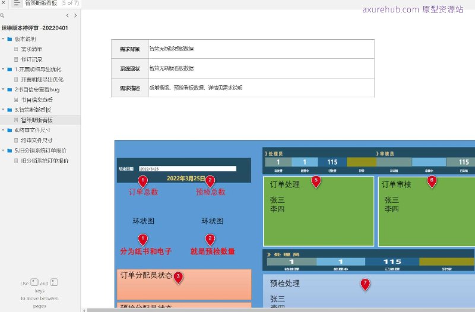Collapse the 版本说明 folder
The width and height of the screenshot is (475, 312).
(3, 39)
